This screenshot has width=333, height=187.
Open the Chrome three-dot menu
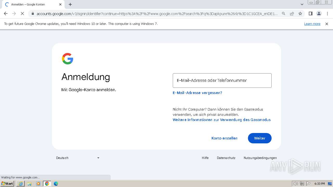click(327, 14)
